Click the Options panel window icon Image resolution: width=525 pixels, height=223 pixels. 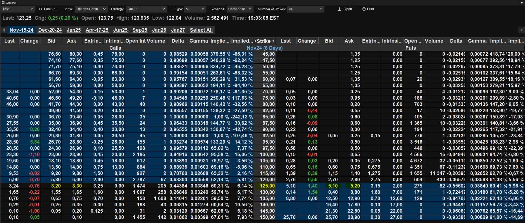pyautogui.click(x=3, y=3)
